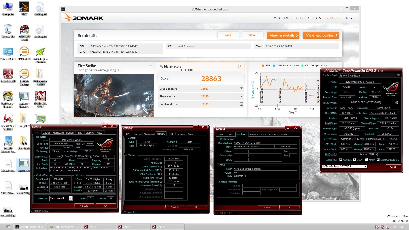Screen dimensions: 409x230
Task: Click the Fire Strike preview thumbnail
Action: (x=114, y=95)
